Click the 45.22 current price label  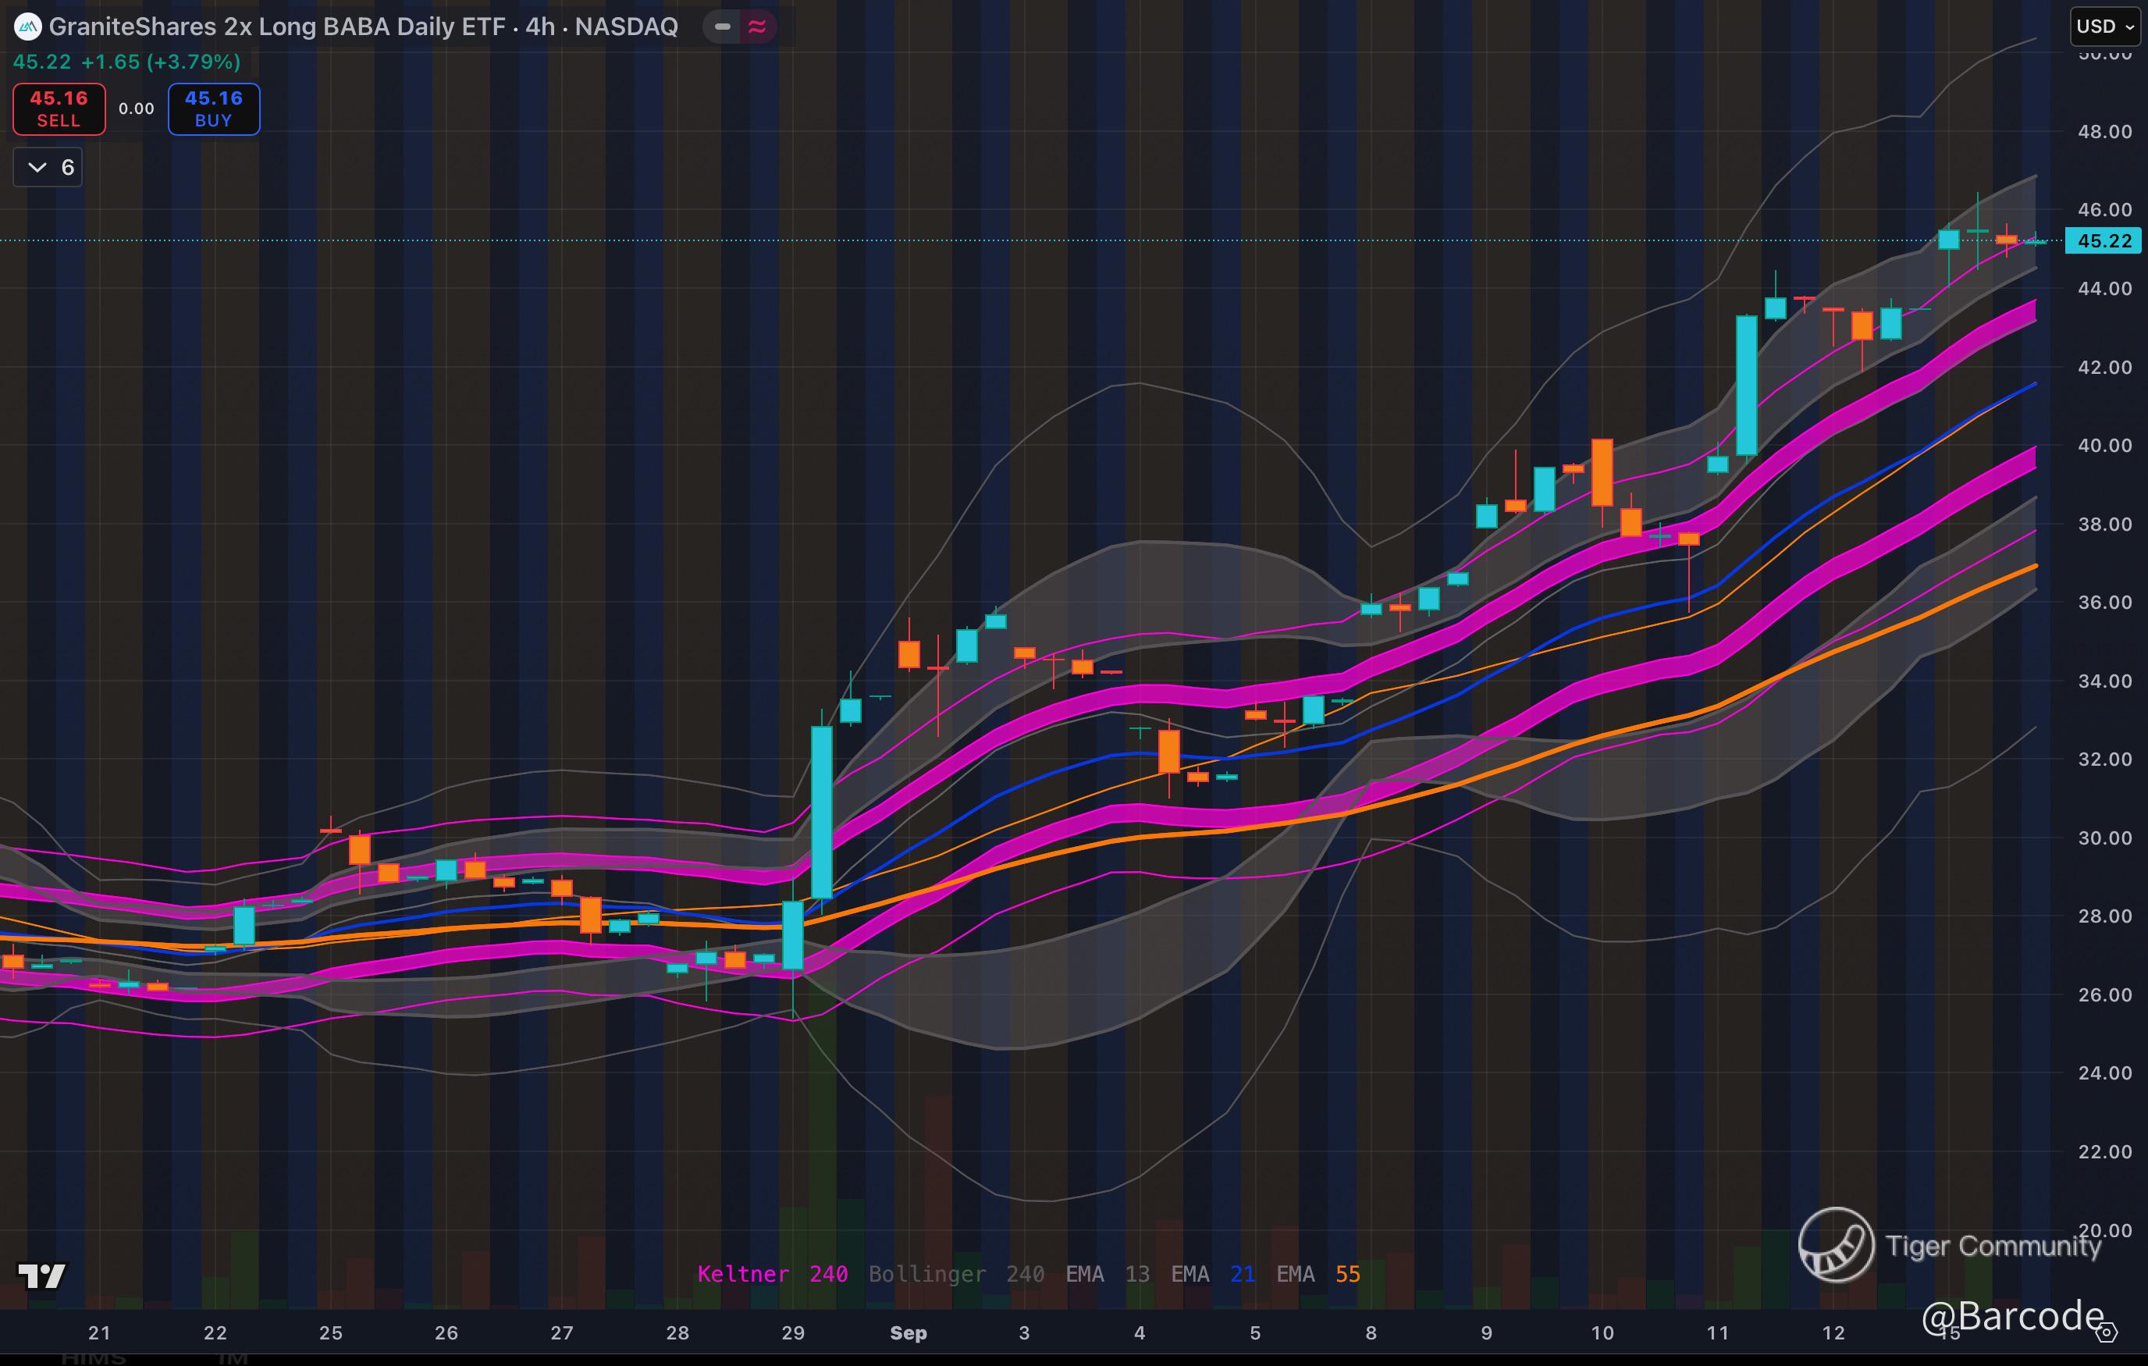2104,241
